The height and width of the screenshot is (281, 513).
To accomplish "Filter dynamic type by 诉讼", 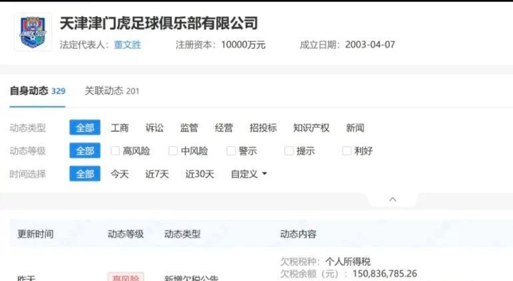I will 155,128.
